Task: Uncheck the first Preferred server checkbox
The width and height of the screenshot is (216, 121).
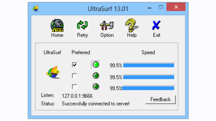Action: click(x=75, y=65)
